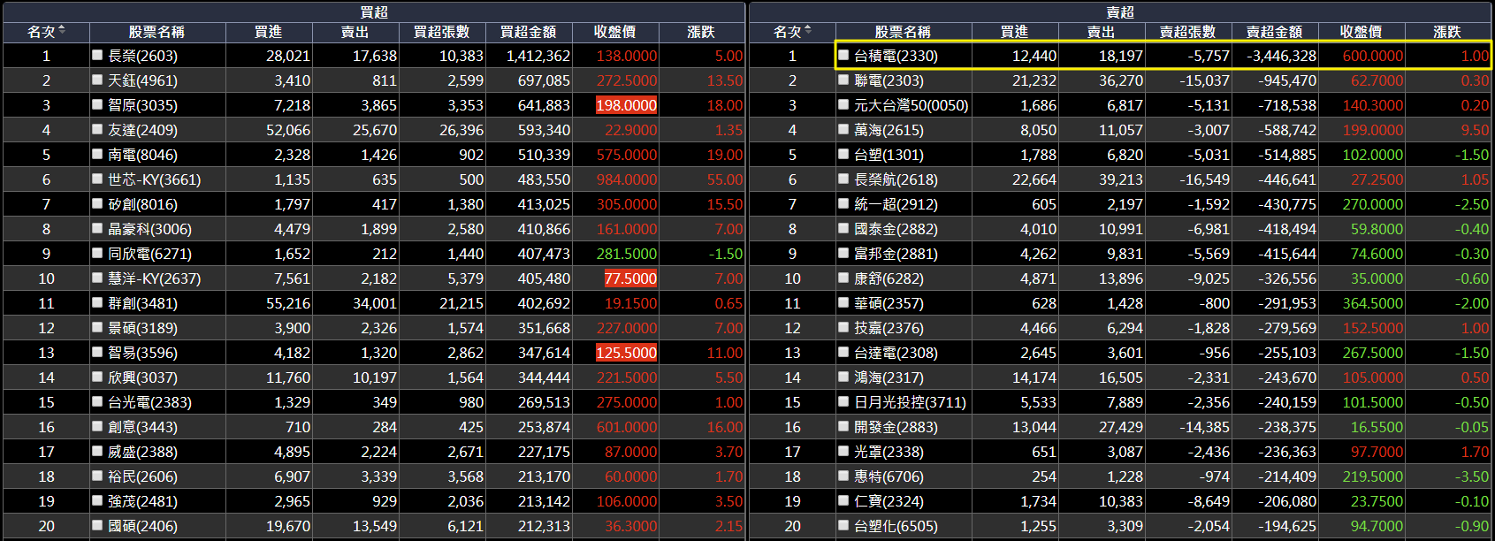Image resolution: width=1495 pixels, height=541 pixels.
Task: Click the closing price 600.0000
Action: (x=1373, y=56)
